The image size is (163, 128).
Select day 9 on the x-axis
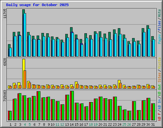coord(49,124)
